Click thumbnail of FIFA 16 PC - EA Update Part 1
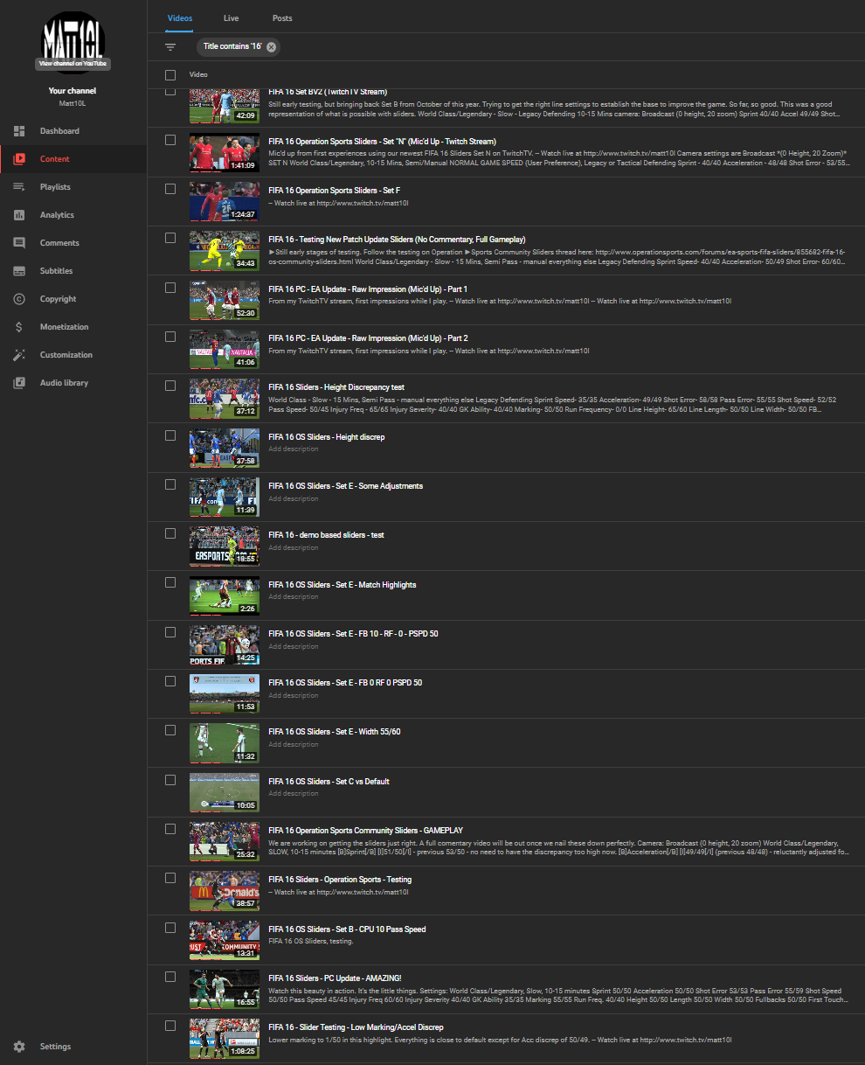The height and width of the screenshot is (1065, 865). point(225,301)
